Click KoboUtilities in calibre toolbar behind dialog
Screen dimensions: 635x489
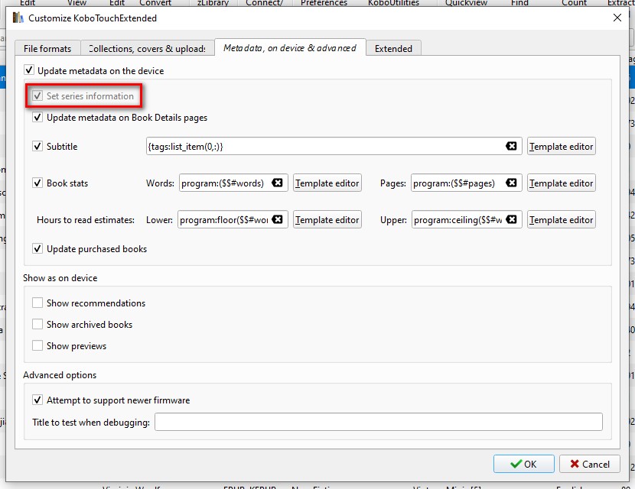(x=393, y=3)
